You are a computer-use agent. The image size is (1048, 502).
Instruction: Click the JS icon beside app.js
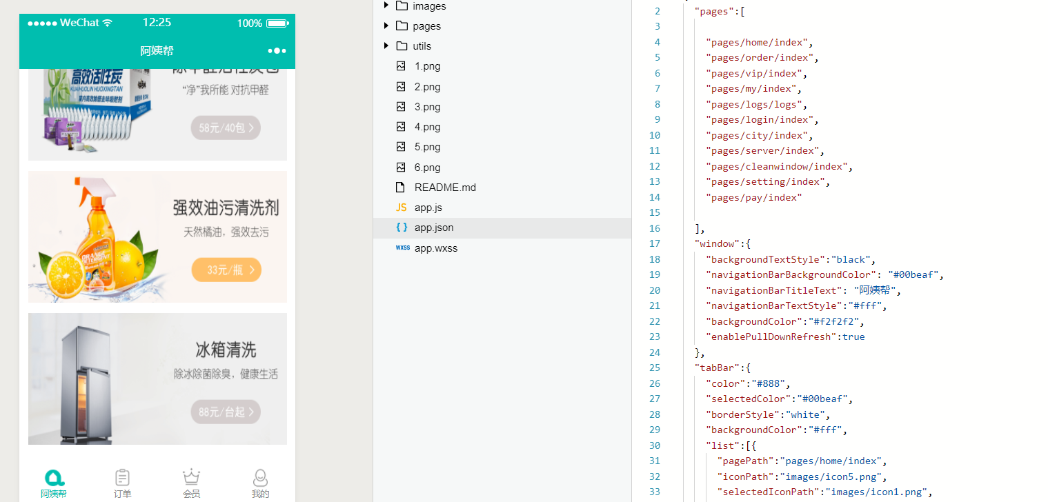pos(401,208)
